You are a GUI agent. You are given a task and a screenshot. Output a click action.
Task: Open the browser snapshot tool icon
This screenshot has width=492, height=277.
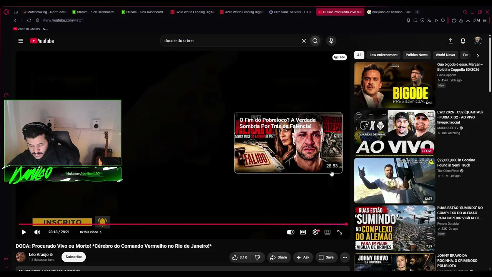(x=416, y=20)
